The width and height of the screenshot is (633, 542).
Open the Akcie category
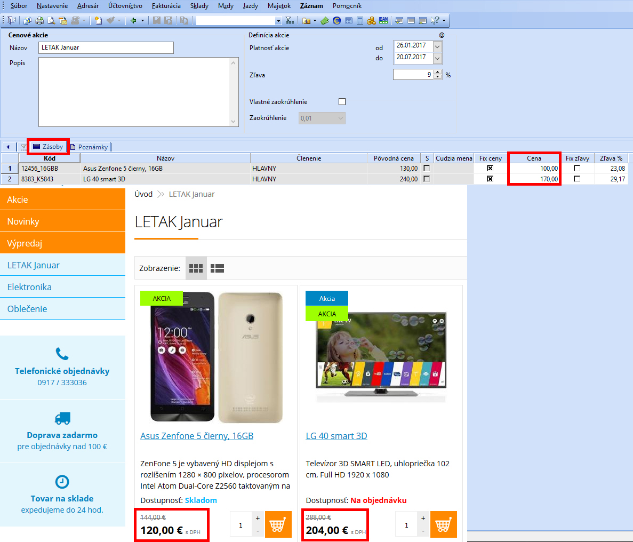[62, 200]
